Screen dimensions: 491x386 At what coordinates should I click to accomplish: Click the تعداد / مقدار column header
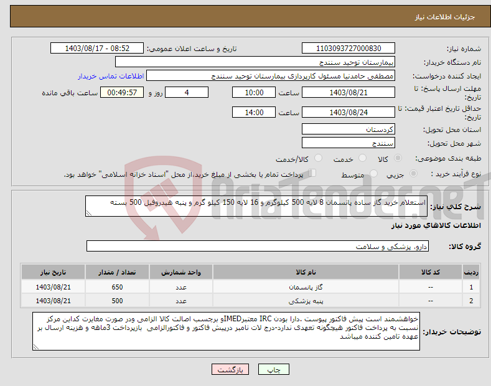coord(117,272)
